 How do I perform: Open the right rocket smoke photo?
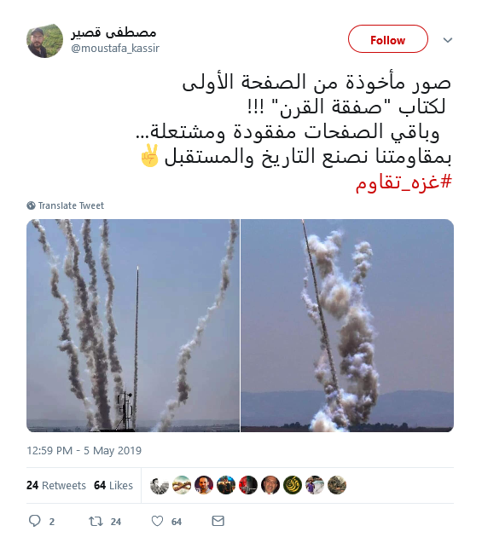[347, 326]
